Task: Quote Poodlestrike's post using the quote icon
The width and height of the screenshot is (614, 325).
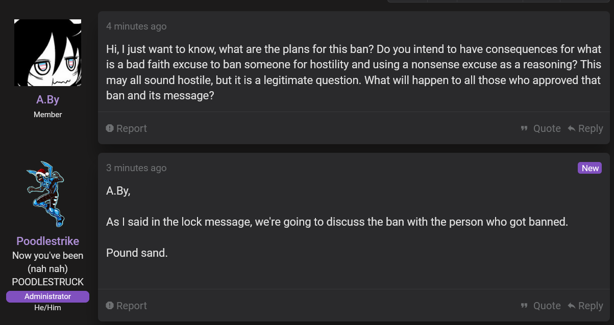Action: 524,306
